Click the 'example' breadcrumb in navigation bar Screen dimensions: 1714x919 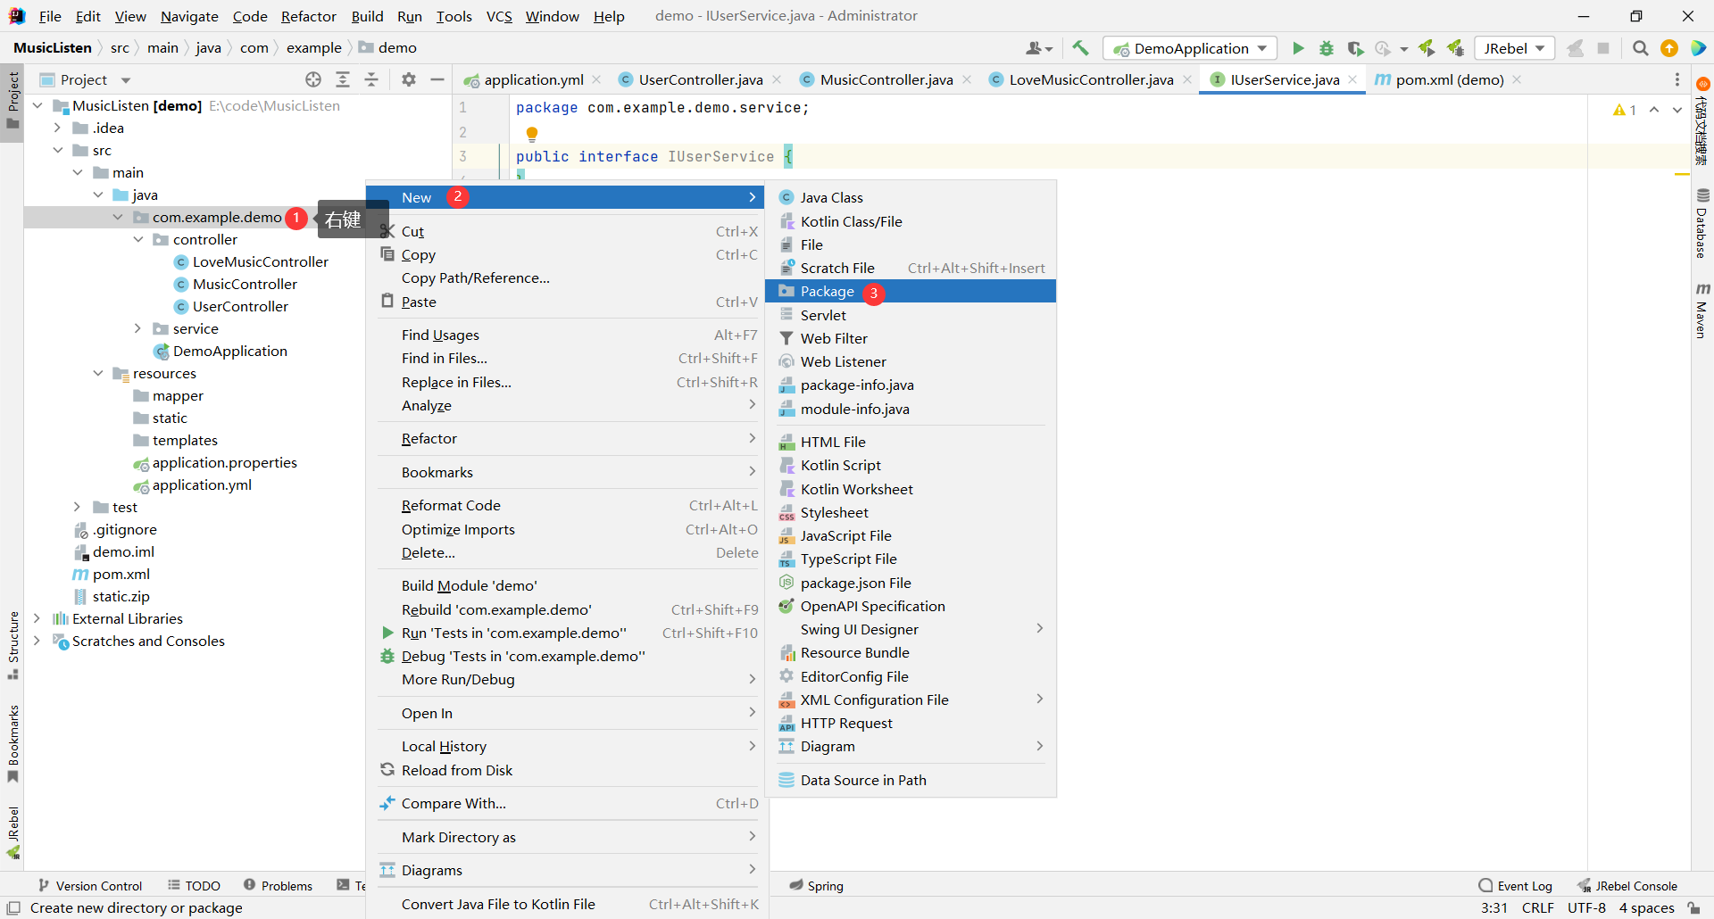tap(314, 48)
